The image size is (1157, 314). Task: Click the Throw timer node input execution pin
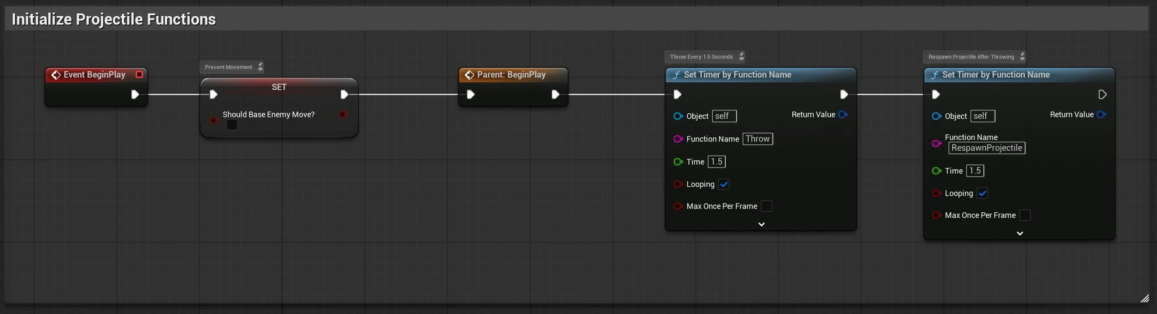678,94
